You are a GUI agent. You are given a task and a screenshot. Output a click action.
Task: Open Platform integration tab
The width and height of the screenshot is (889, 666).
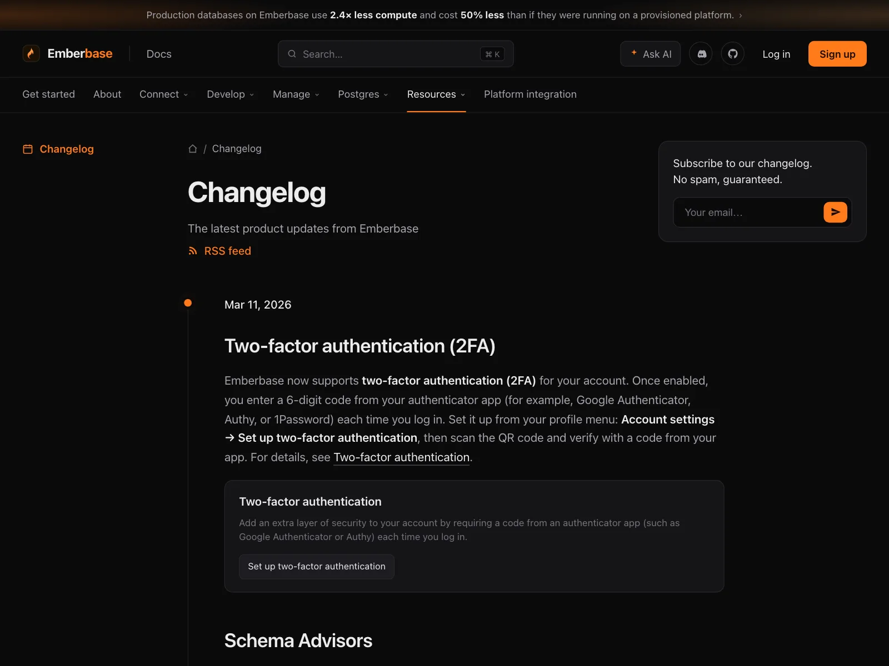point(530,94)
